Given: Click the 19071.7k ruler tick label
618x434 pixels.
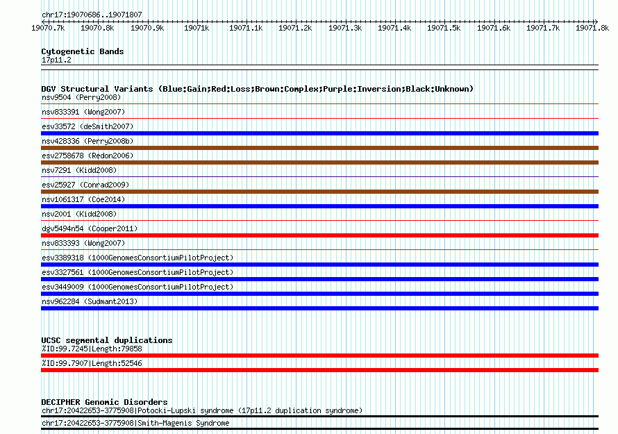Looking at the screenshot, I should pyautogui.click(x=543, y=28).
